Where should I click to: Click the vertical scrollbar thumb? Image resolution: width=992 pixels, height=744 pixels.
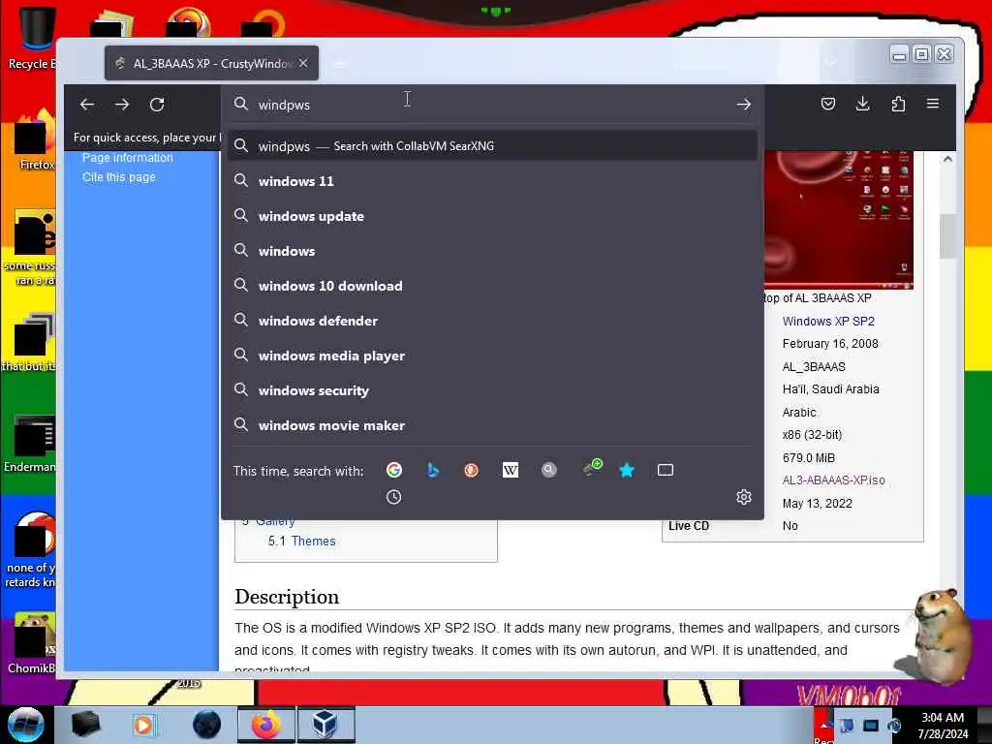point(947,236)
